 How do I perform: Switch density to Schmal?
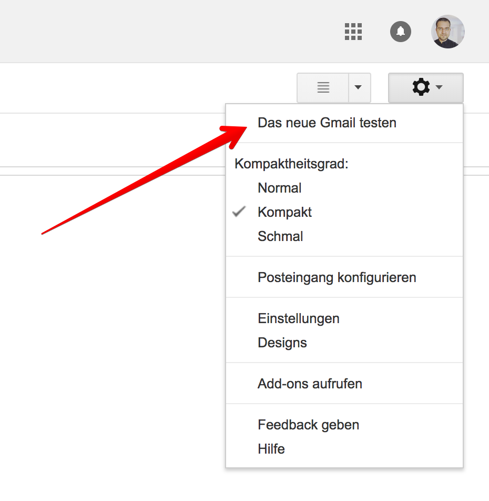pyautogui.click(x=280, y=236)
